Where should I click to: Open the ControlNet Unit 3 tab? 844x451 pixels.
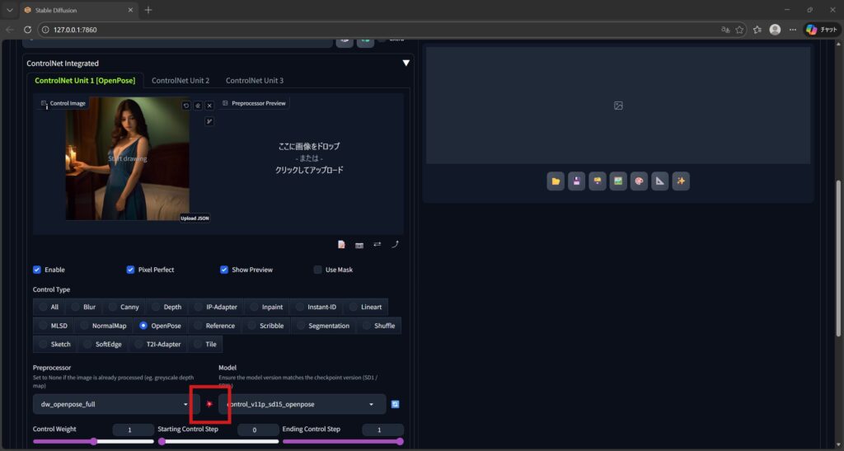(x=255, y=80)
